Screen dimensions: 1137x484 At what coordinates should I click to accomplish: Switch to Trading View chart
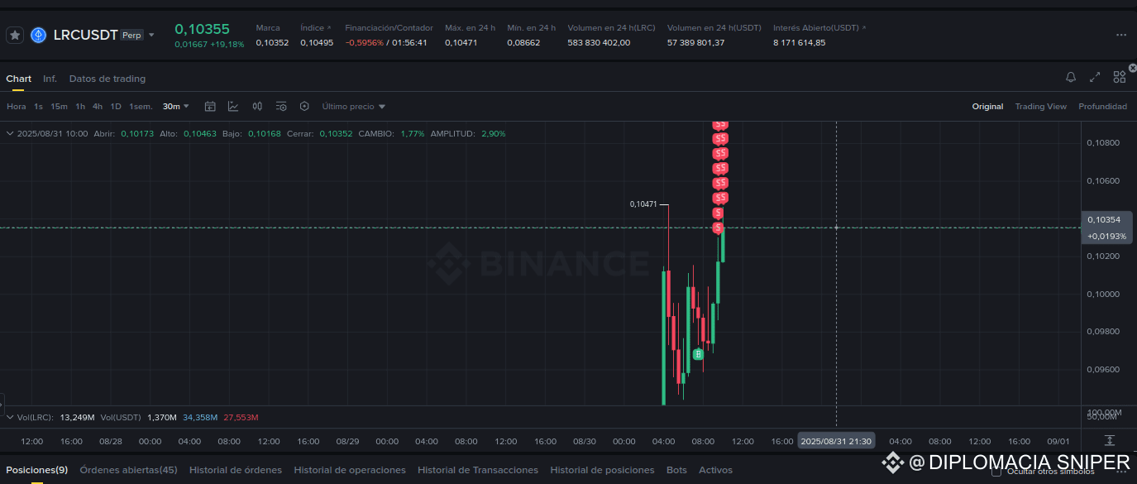pos(1041,106)
